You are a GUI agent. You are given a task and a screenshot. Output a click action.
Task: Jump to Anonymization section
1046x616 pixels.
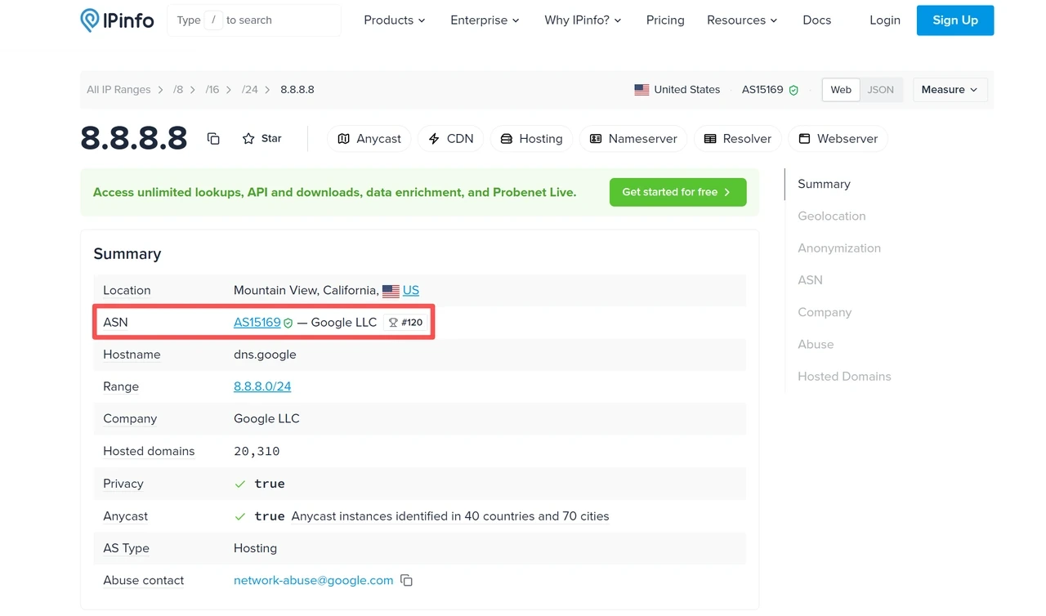(x=839, y=248)
